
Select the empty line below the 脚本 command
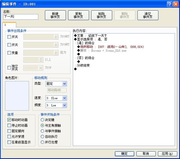[x=78, y=54]
